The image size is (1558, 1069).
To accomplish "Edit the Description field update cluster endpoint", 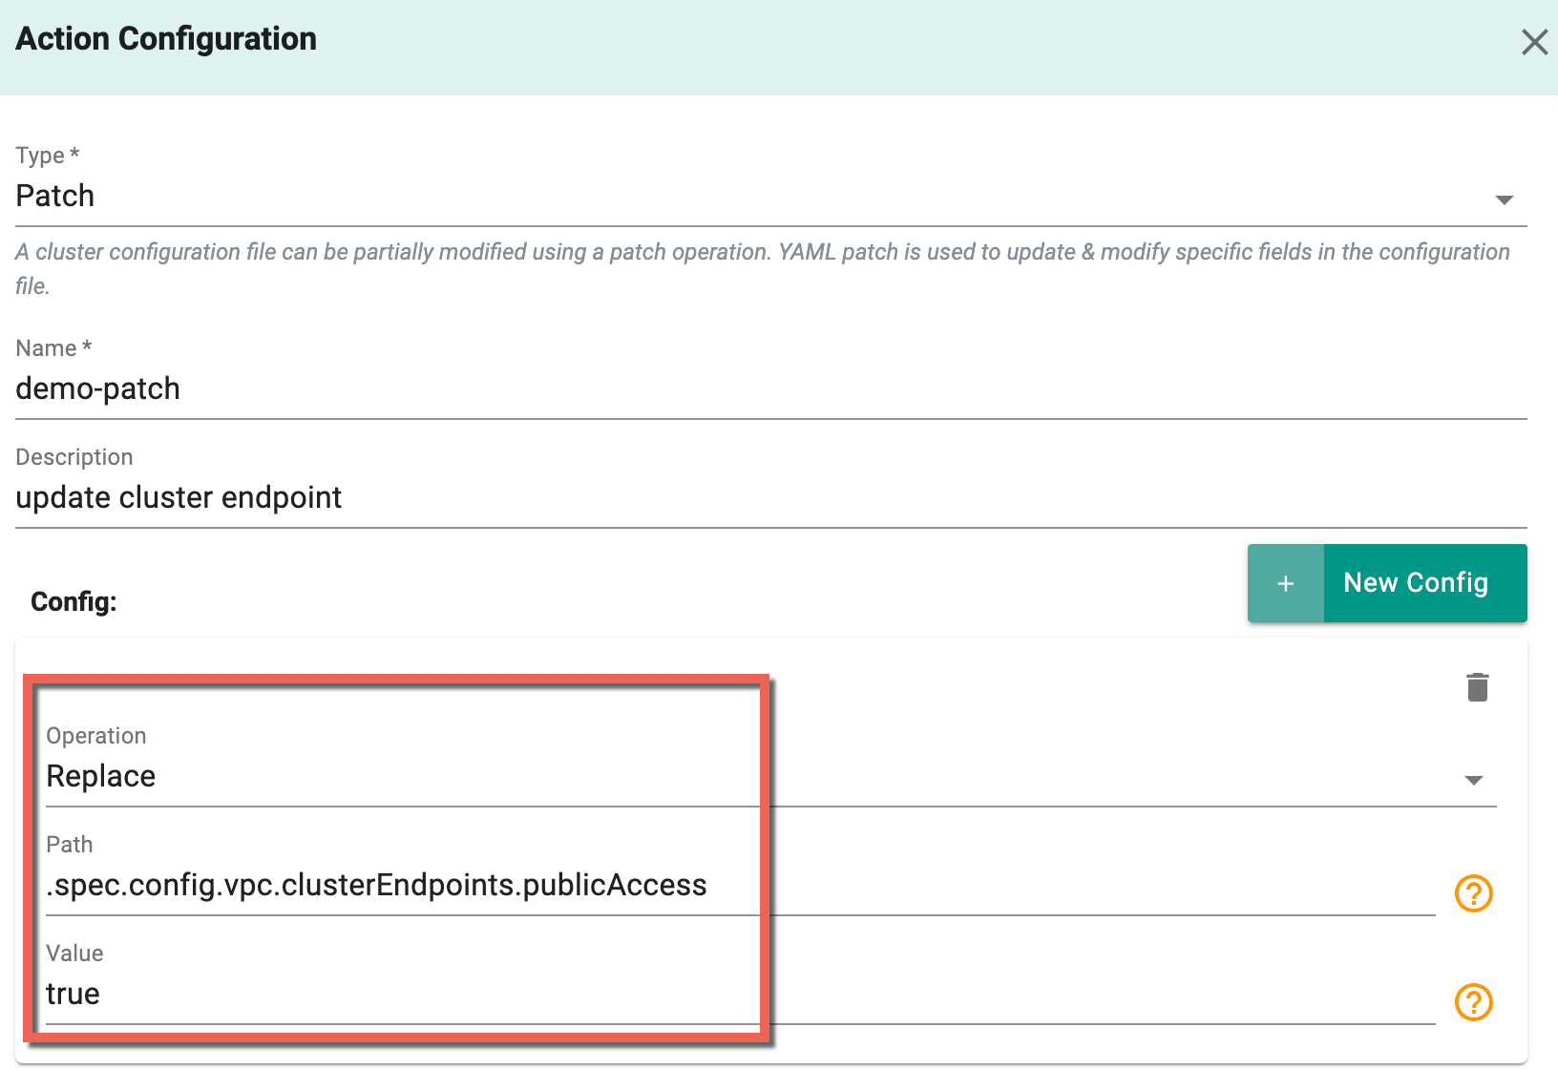I will pyautogui.click(x=771, y=498).
